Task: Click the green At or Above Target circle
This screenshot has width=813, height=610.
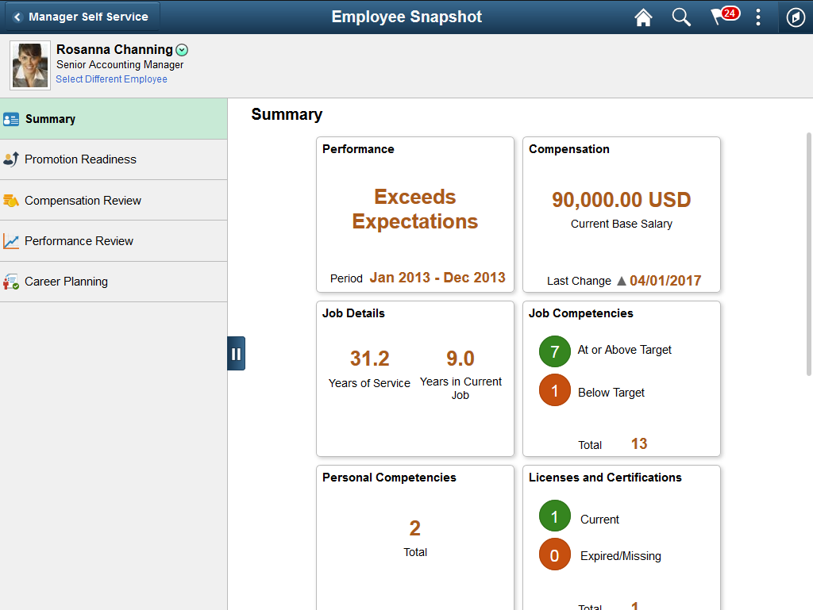Action: 554,351
